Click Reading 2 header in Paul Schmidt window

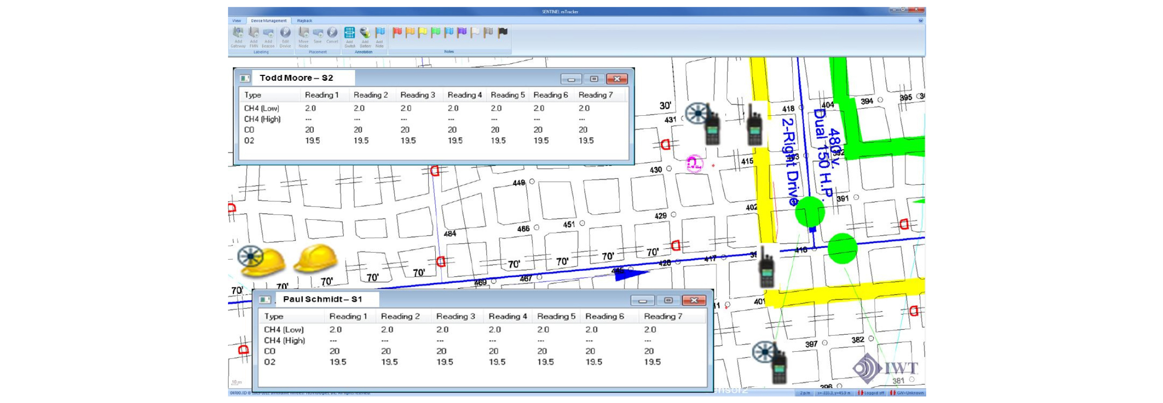pos(400,316)
